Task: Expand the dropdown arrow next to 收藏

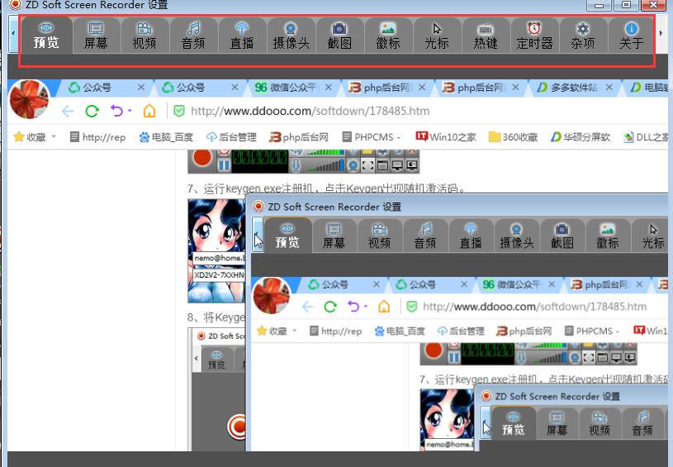Action: click(x=54, y=136)
